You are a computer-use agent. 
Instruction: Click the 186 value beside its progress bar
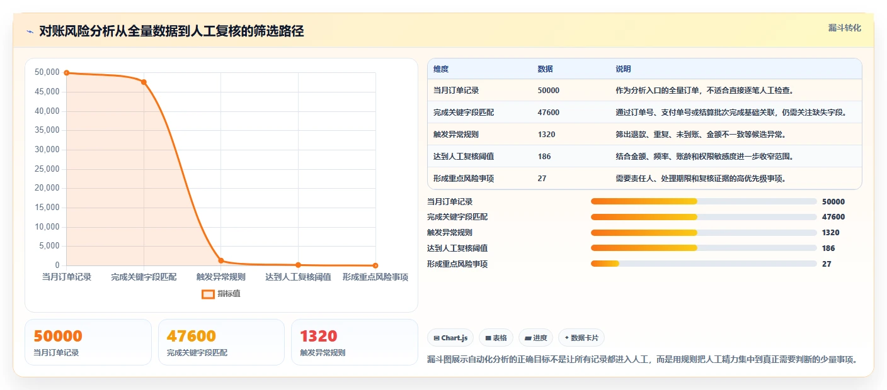click(x=828, y=248)
